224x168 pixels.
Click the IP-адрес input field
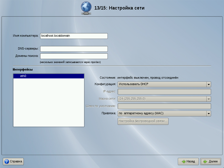tap(164, 92)
